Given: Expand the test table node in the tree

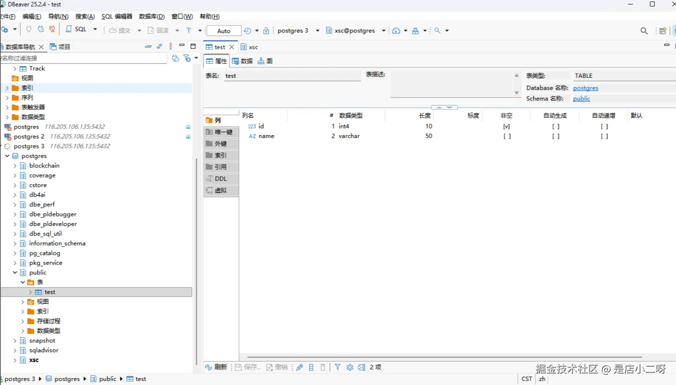Looking at the screenshot, I should [x=31, y=292].
